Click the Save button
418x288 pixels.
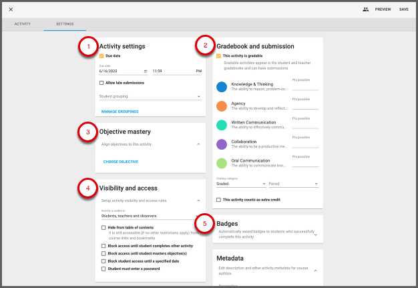tap(403, 9)
